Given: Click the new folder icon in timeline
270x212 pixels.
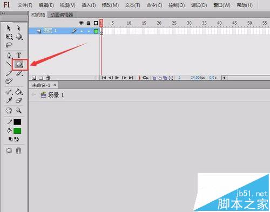Looking at the screenshot, I should pyautogui.click(x=41, y=78).
